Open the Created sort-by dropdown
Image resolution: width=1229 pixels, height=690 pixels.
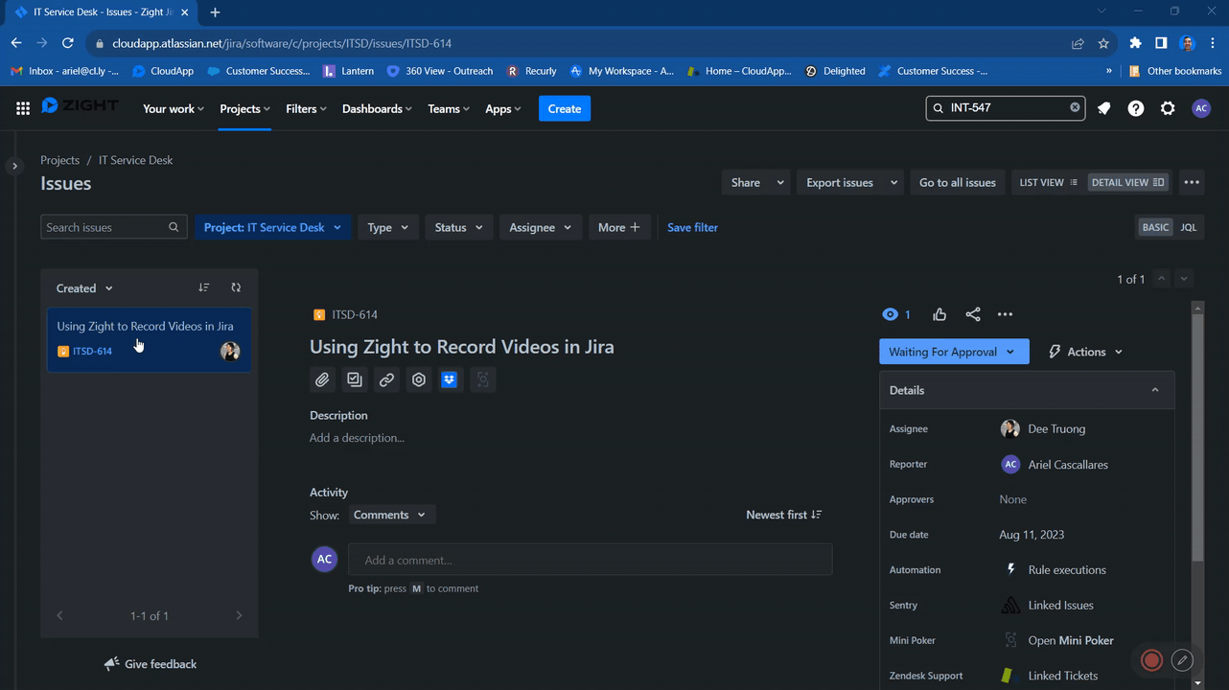click(84, 287)
